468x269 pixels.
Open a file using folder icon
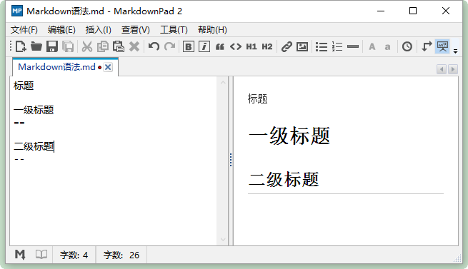[36, 46]
